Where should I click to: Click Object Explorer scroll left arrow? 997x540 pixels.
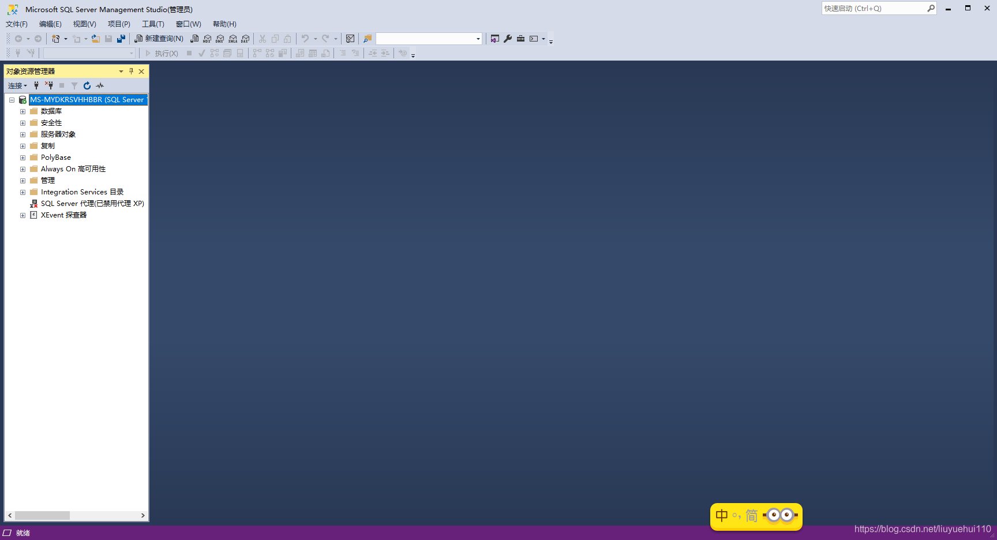[10, 515]
